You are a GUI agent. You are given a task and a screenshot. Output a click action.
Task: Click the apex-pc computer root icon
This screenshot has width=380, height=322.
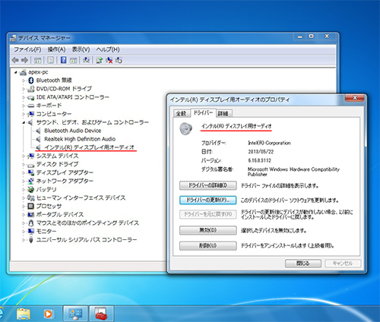pyautogui.click(x=23, y=72)
